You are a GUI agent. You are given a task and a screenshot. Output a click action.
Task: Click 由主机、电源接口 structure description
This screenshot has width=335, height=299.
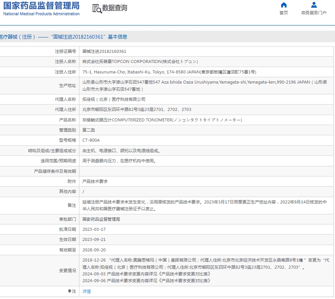point(121,151)
